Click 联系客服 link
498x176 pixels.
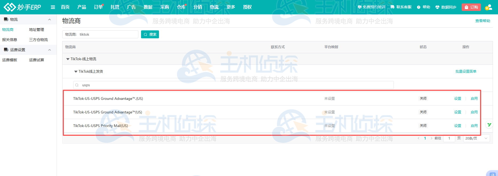tap(401, 7)
